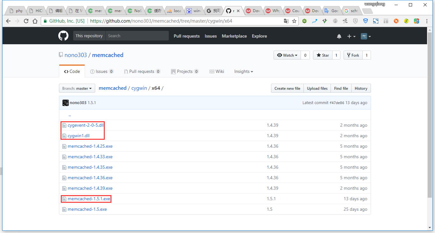The image size is (435, 233).
Task: Open the browser home page
Action: click(35, 21)
